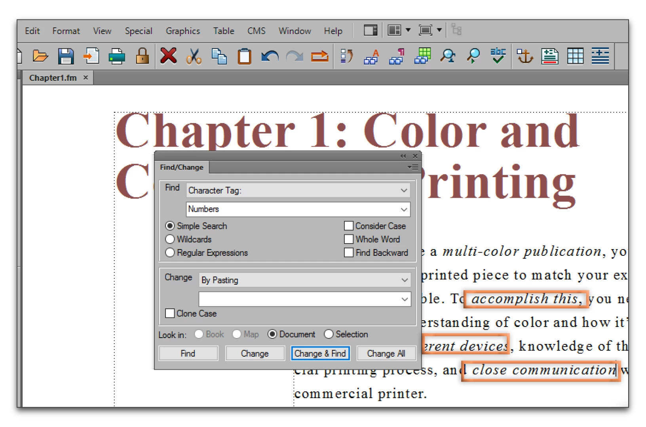Click the history list icon
The height and width of the screenshot is (427, 646).
tap(347, 56)
